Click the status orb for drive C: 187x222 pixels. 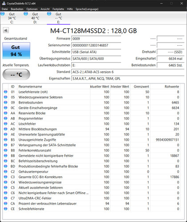[3, 14]
